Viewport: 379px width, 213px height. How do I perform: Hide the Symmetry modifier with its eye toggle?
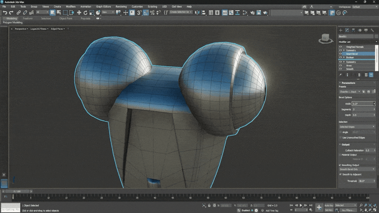coord(341,50)
